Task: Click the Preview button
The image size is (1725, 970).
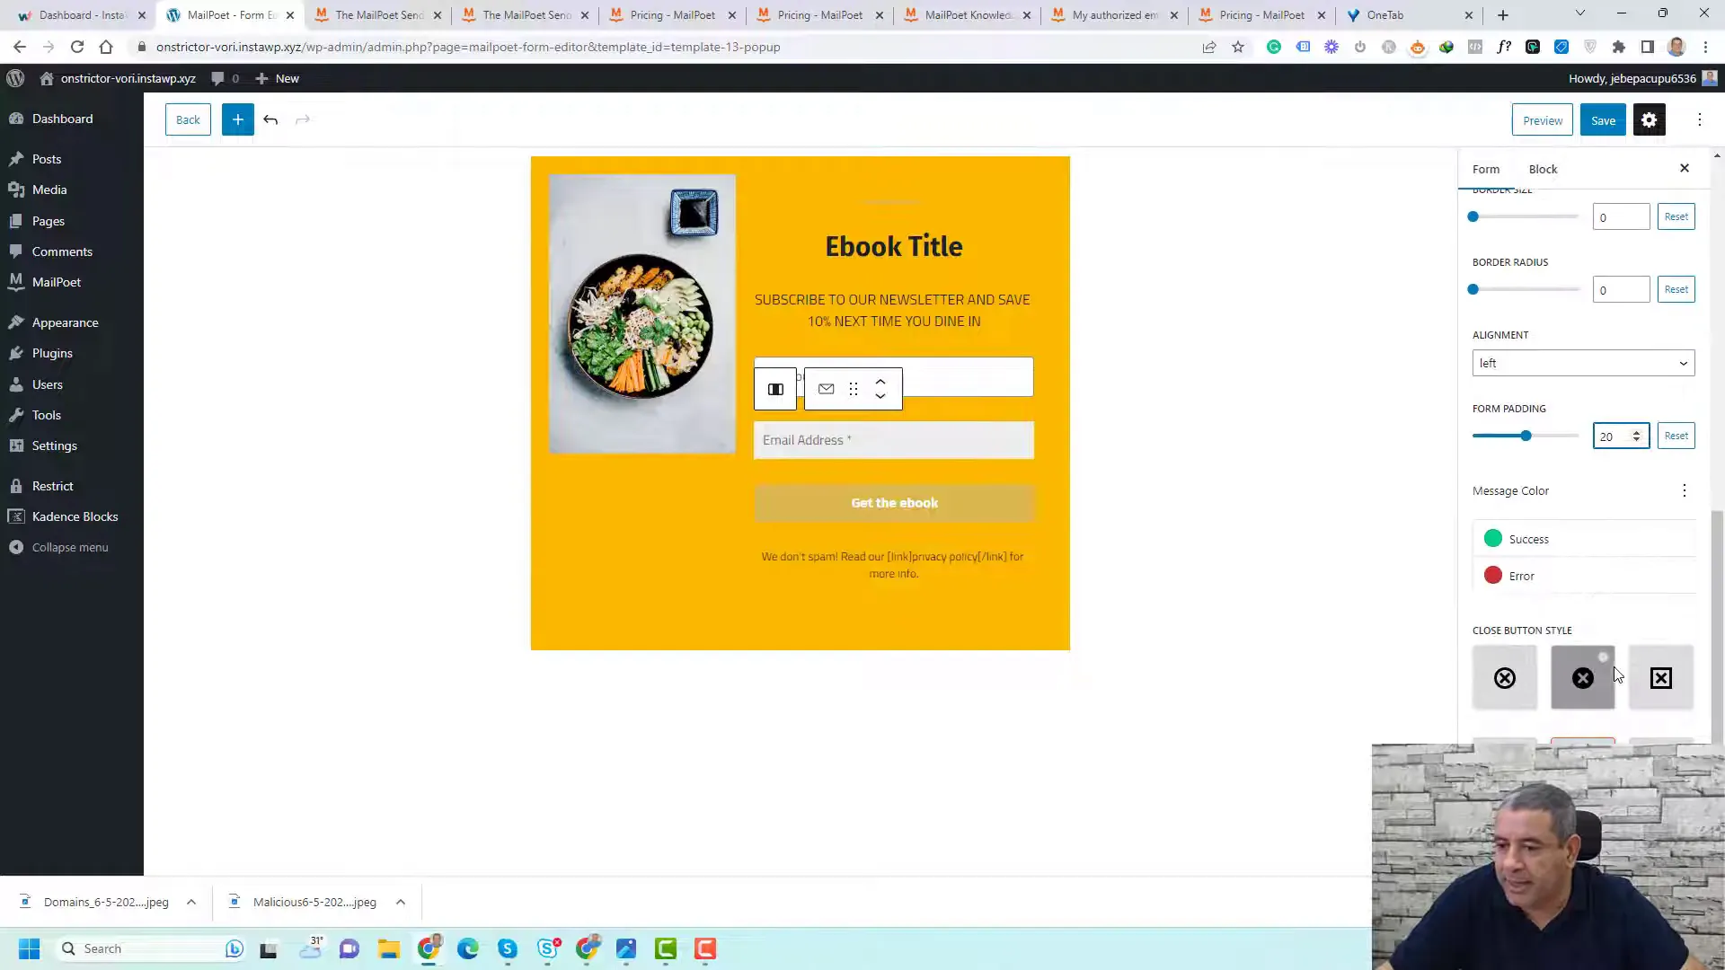Action: point(1543,119)
